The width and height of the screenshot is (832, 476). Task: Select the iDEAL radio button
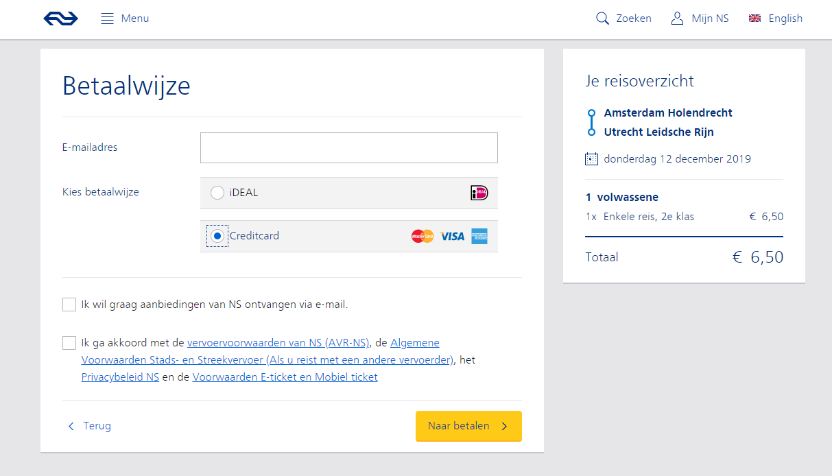pyautogui.click(x=217, y=193)
